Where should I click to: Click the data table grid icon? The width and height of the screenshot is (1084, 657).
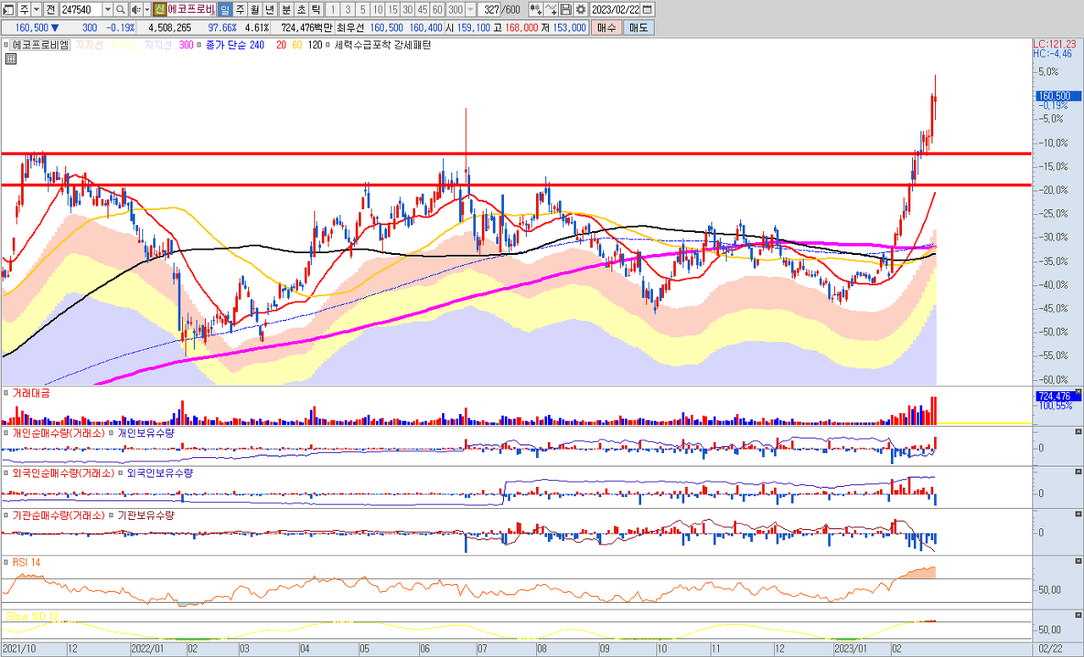tap(11, 59)
